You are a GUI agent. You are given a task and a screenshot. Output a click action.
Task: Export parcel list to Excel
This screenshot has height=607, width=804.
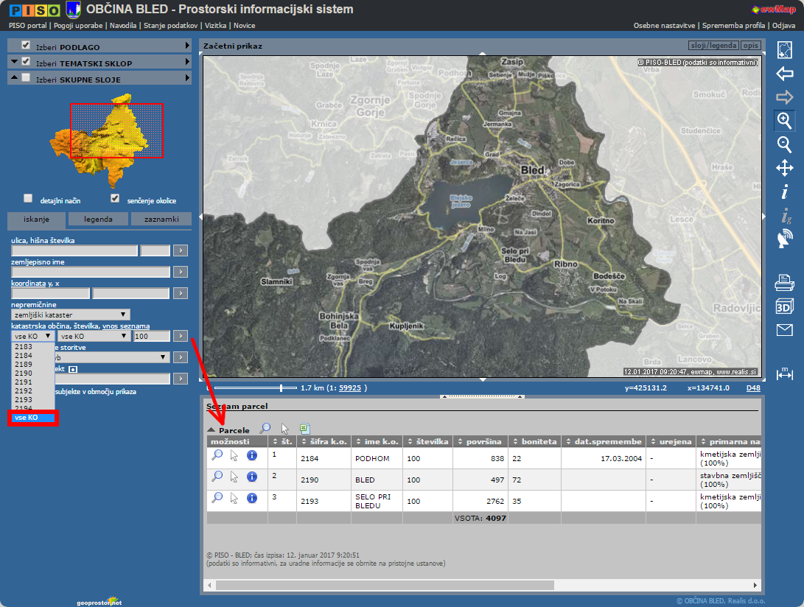coord(304,429)
